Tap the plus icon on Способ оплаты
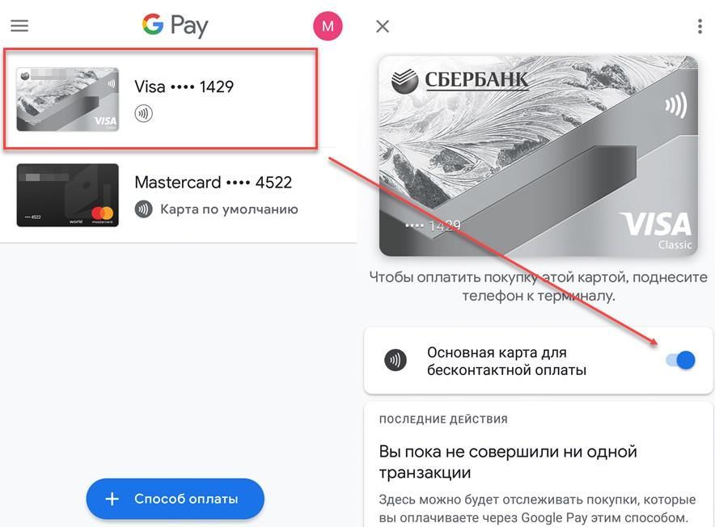 click(112, 499)
